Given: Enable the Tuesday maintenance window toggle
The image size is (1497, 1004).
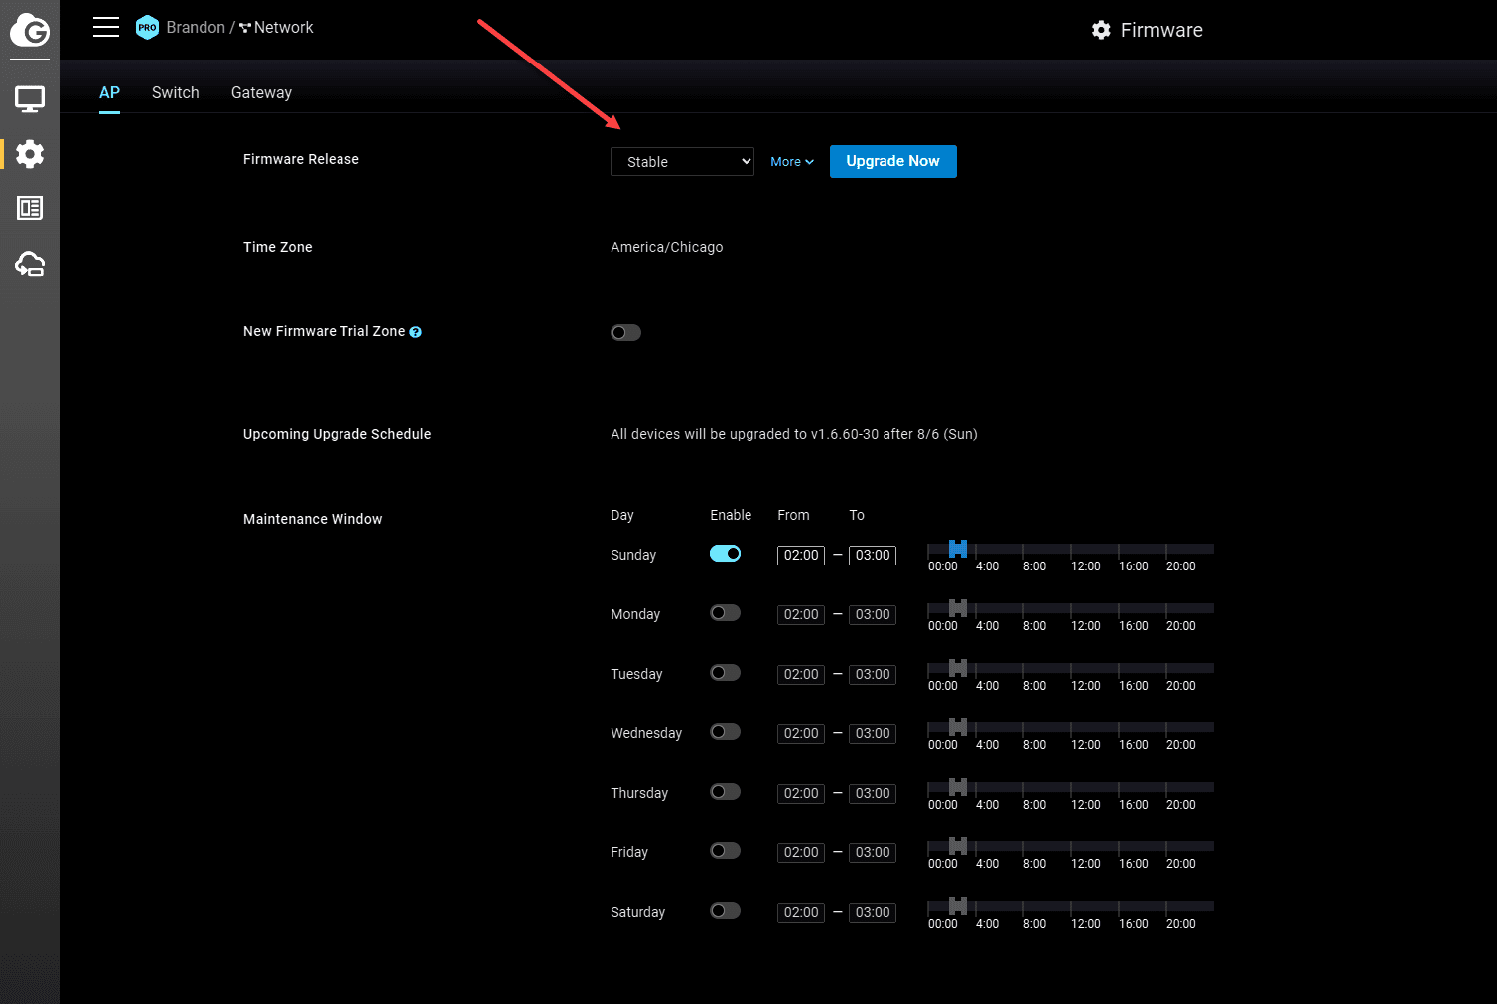Looking at the screenshot, I should coord(725,673).
